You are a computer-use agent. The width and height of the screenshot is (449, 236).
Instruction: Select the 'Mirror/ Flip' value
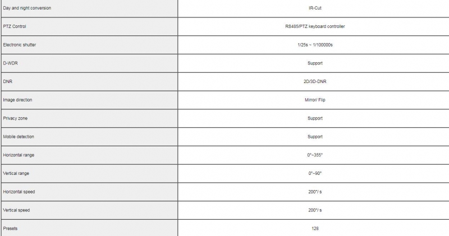(315, 100)
